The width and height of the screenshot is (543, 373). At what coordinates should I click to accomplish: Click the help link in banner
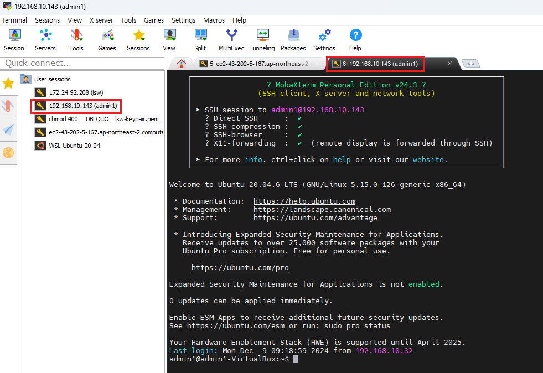coord(342,159)
